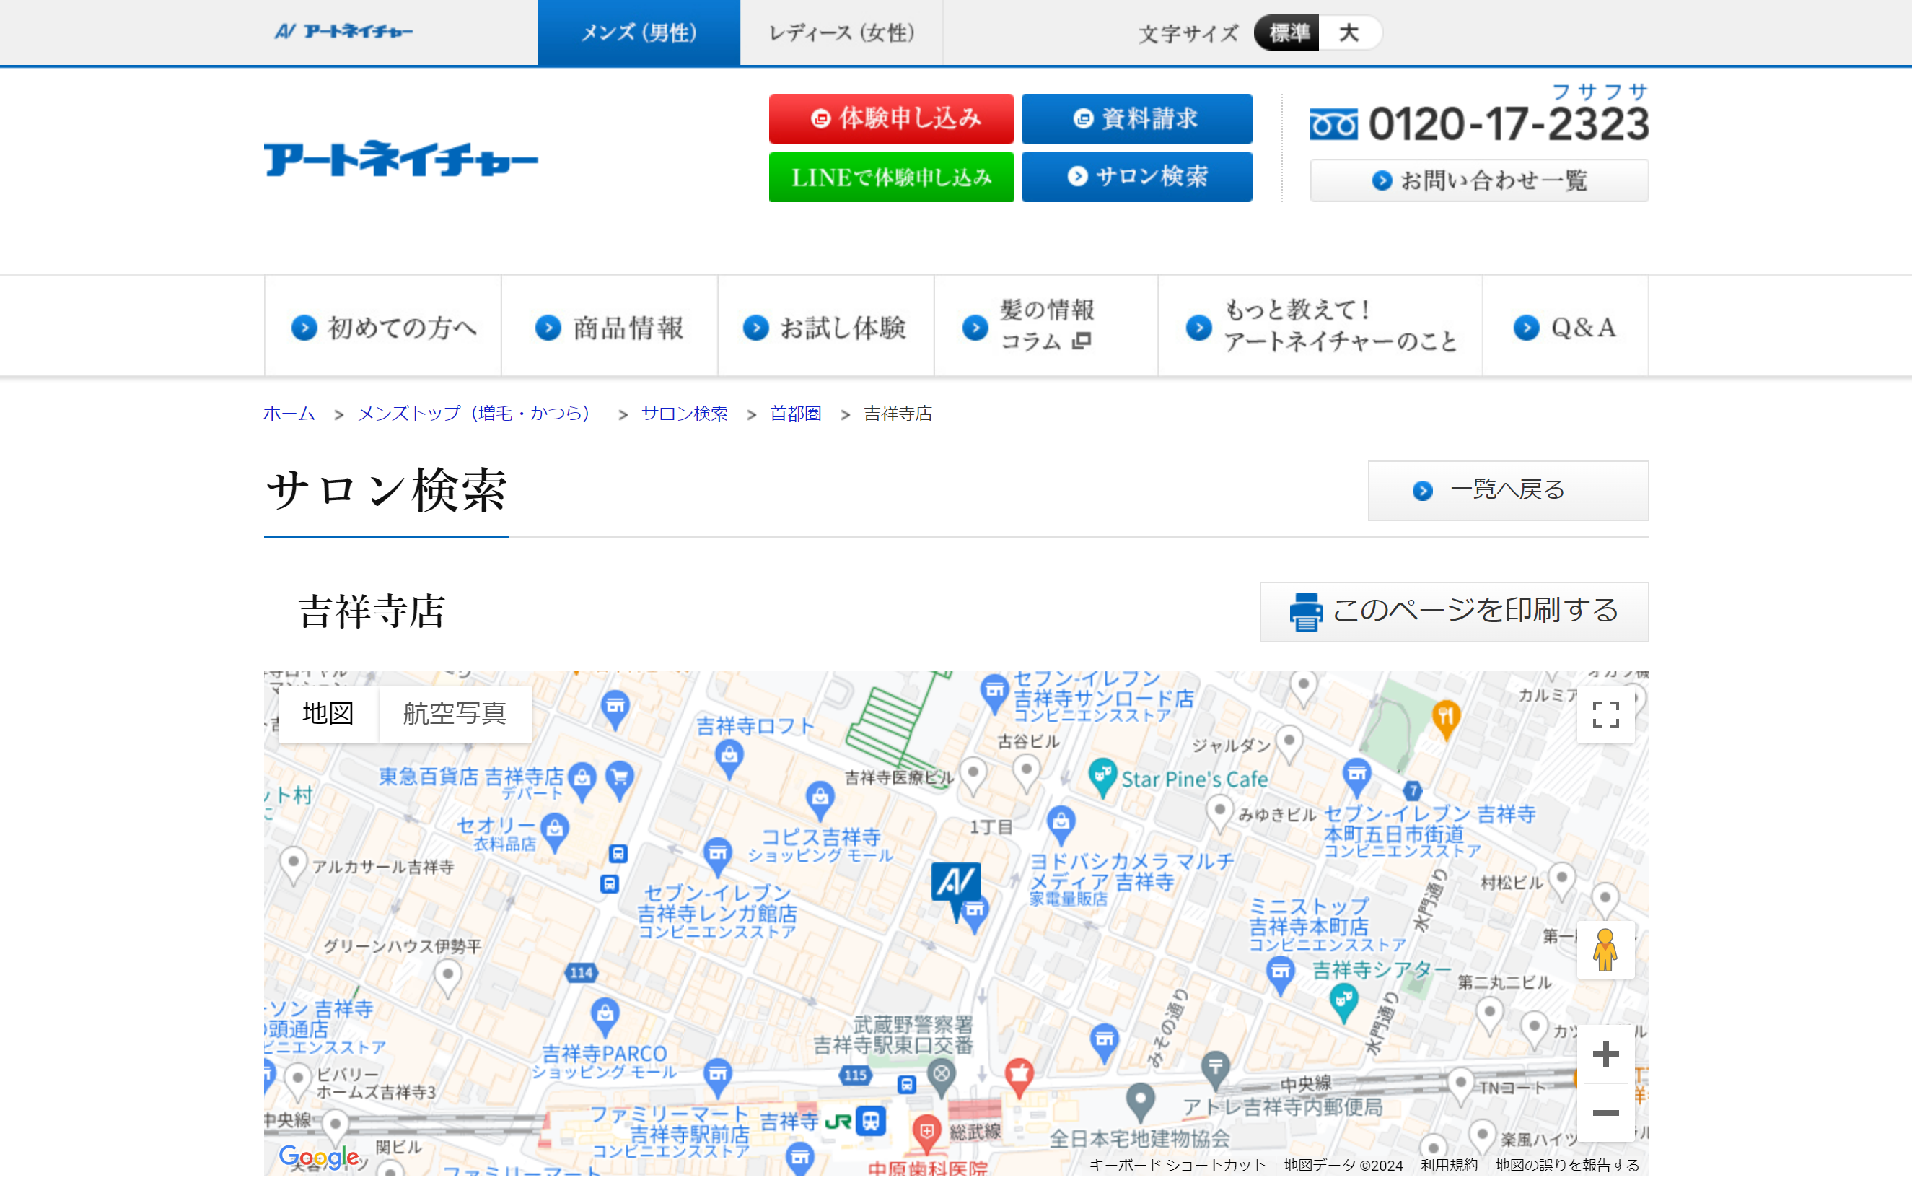Click グリーンハウス伊勢平 gray pin
This screenshot has width=1912, height=1201.
[x=448, y=978]
